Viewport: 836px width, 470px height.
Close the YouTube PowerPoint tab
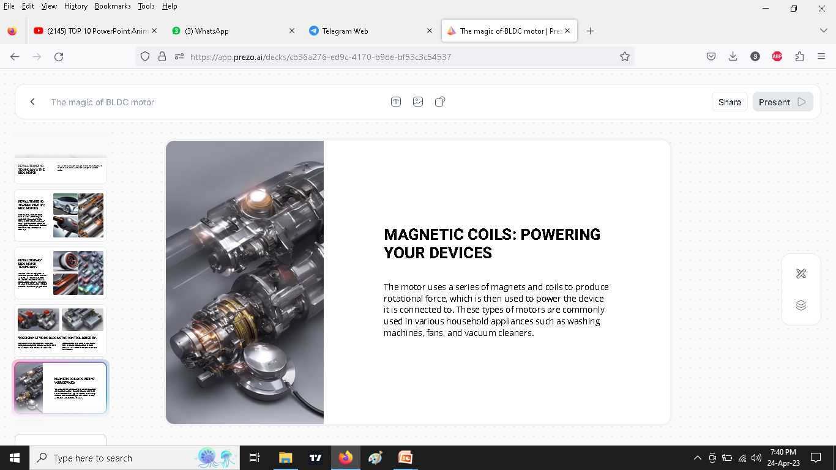[154, 31]
